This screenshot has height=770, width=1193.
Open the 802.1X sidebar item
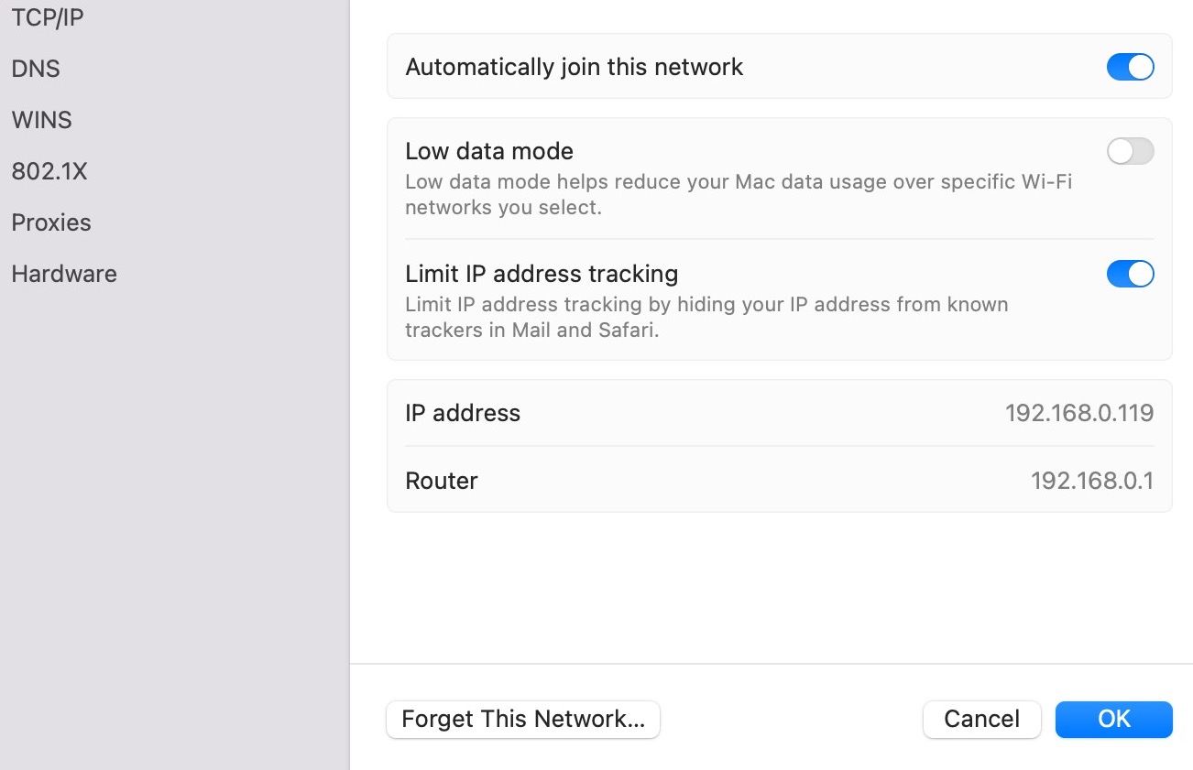click(x=49, y=171)
